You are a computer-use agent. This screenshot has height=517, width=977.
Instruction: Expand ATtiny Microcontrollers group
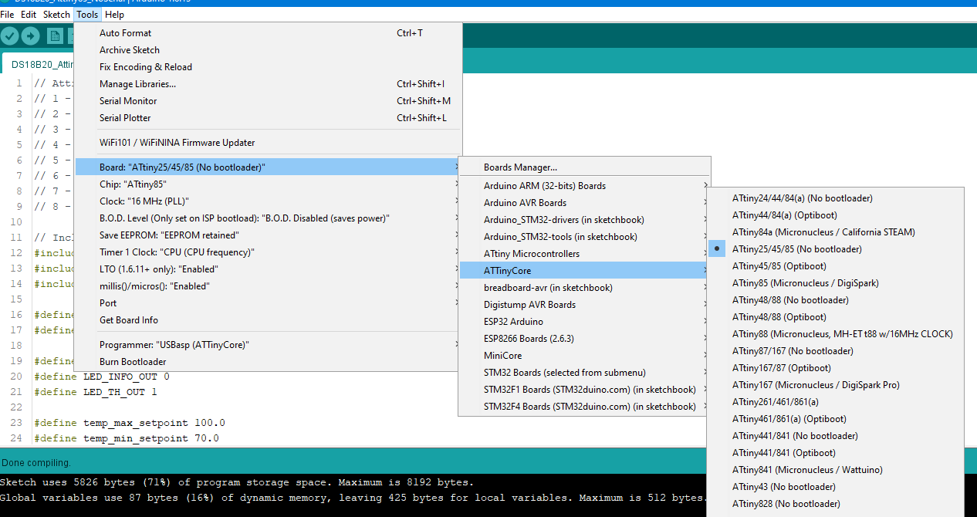(584, 254)
